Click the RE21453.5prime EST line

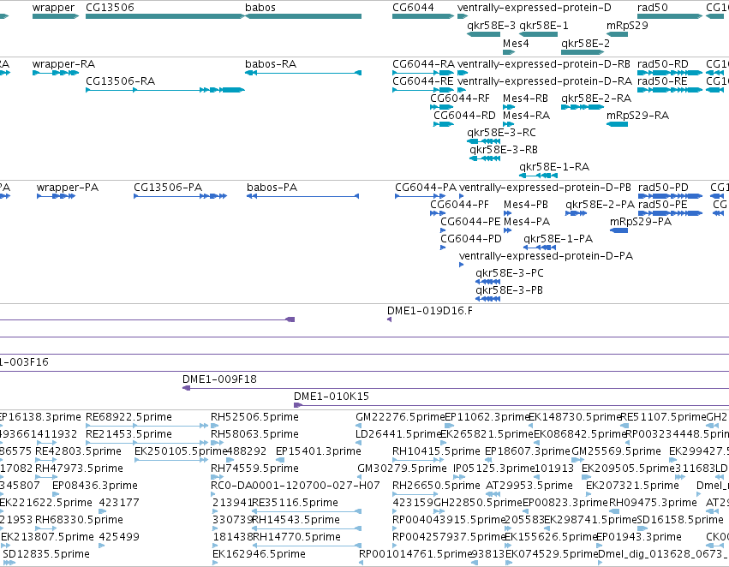147,443
